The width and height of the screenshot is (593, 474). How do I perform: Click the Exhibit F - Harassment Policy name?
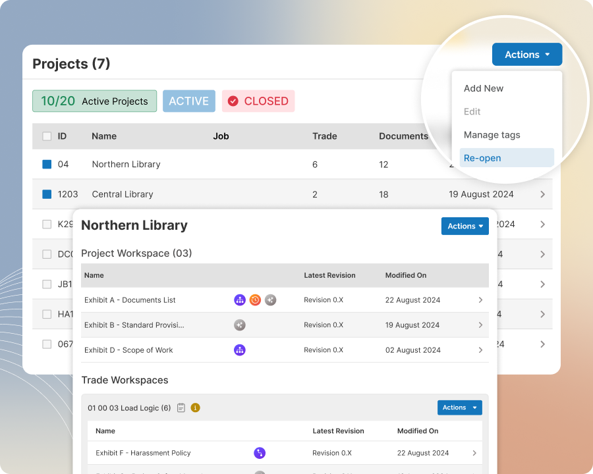point(143,453)
